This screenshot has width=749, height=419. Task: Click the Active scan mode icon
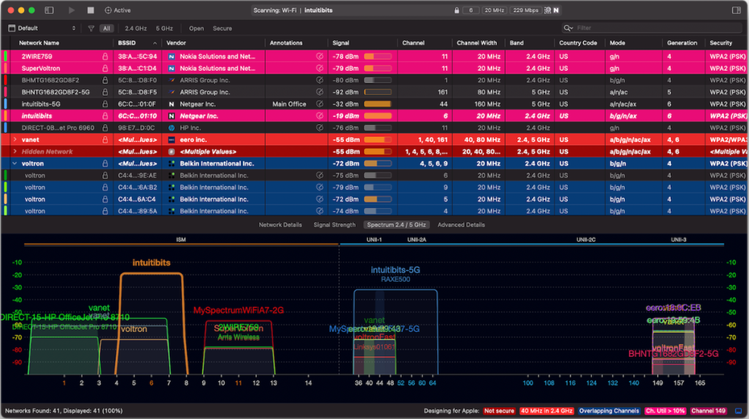pyautogui.click(x=109, y=10)
